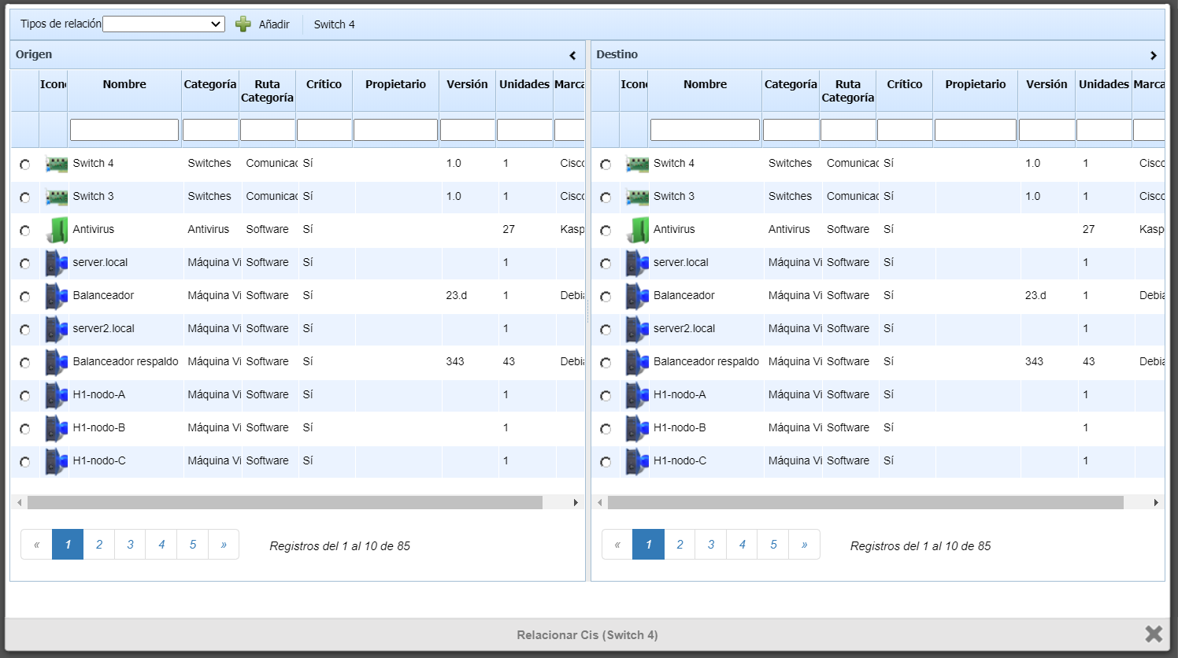Image resolution: width=1178 pixels, height=658 pixels.
Task: Go to page 5 in Destino pagination
Action: point(773,545)
